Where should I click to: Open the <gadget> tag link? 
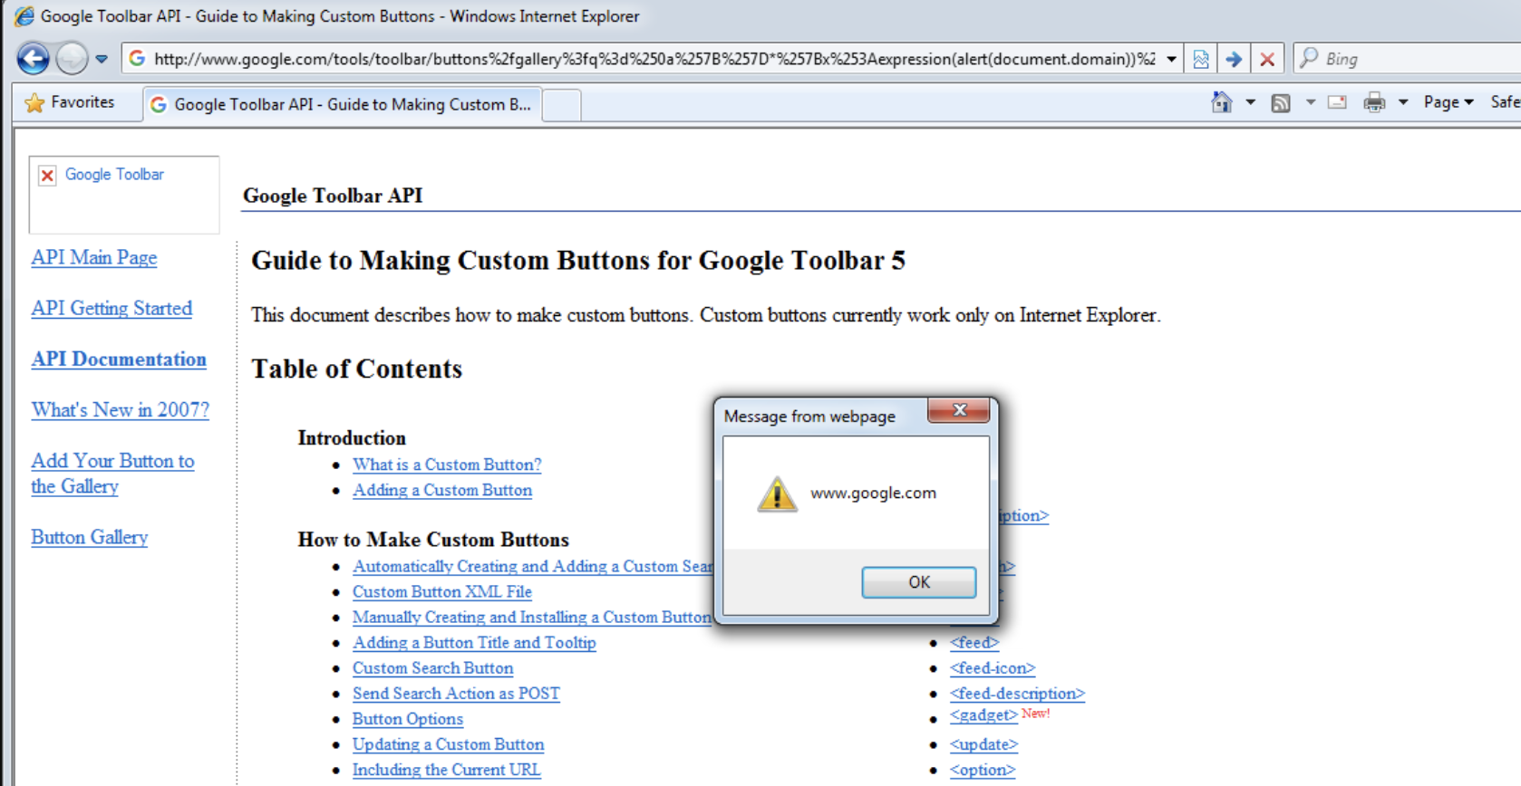click(983, 715)
